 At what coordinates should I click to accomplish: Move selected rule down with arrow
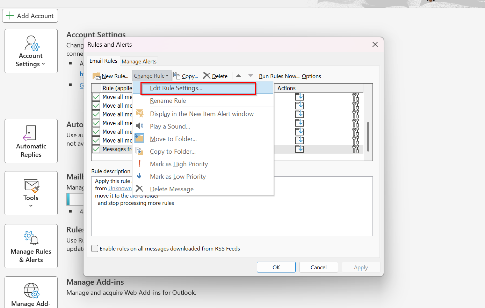(251, 76)
